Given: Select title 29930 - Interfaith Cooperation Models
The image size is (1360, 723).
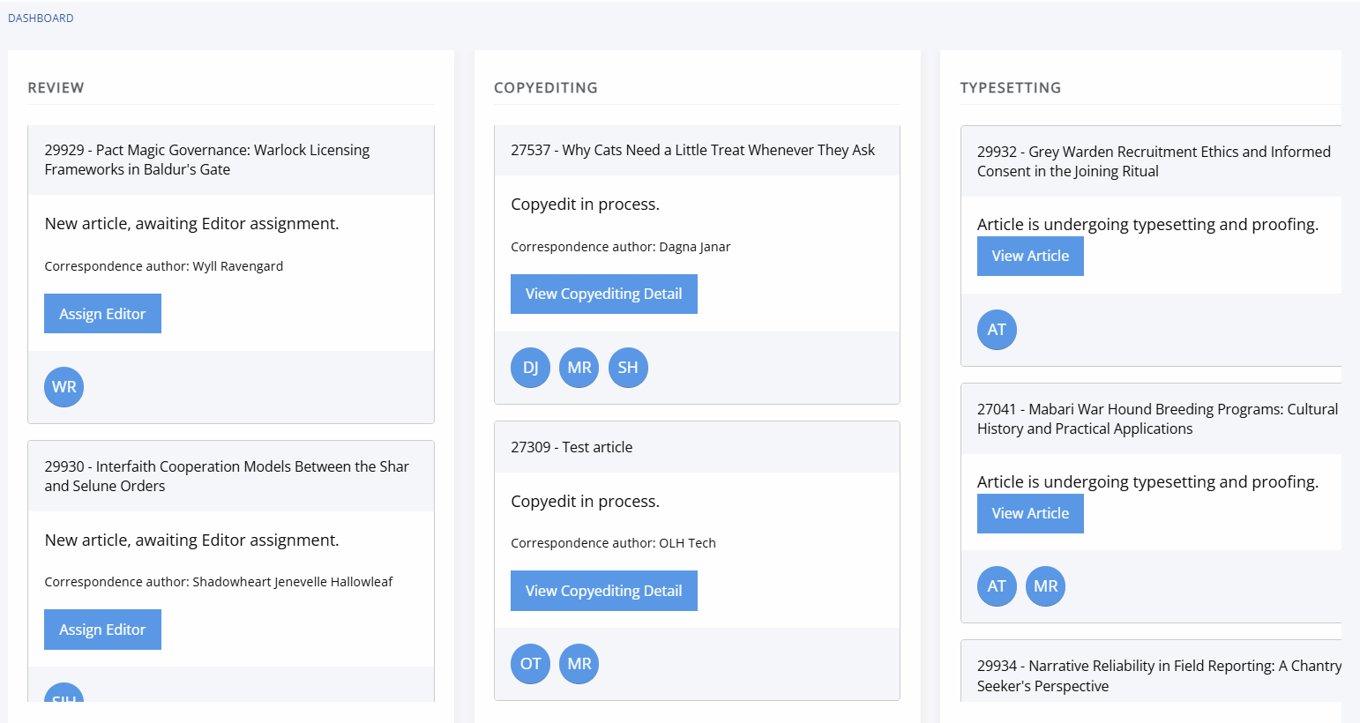Looking at the screenshot, I should [x=227, y=476].
